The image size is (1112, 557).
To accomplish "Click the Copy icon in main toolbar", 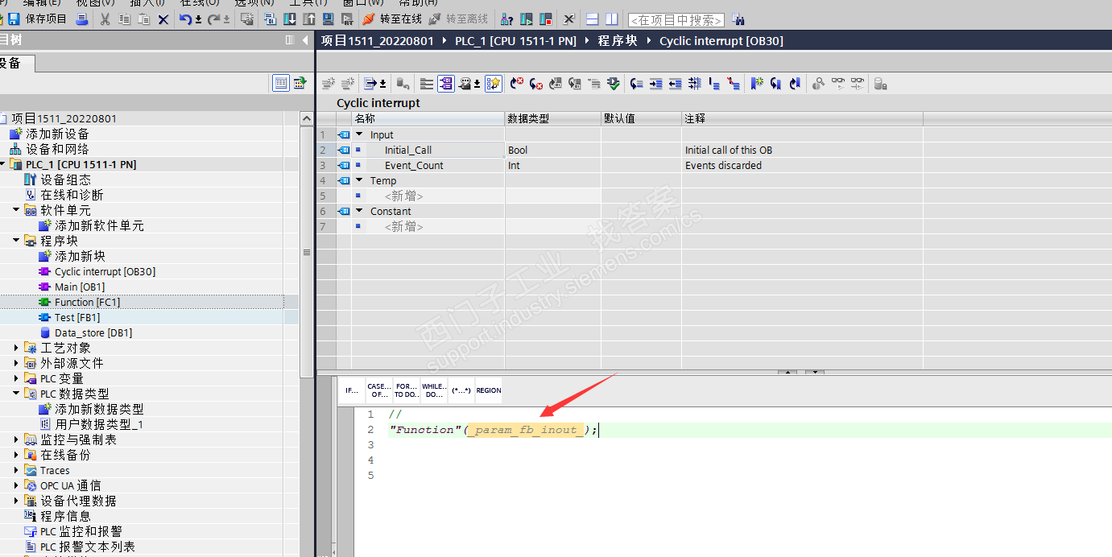I will coord(124,19).
